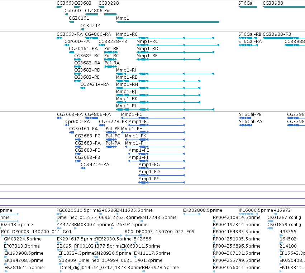305x273 pixels.
Task: Select transcript Mmp1-RK
Action: 158,102
